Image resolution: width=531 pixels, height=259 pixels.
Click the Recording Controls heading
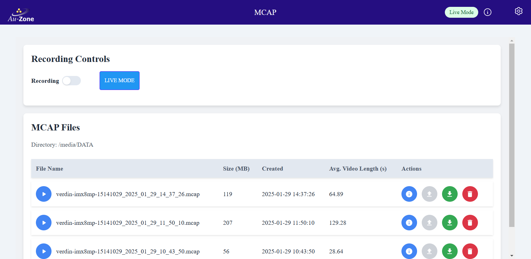[71, 59]
